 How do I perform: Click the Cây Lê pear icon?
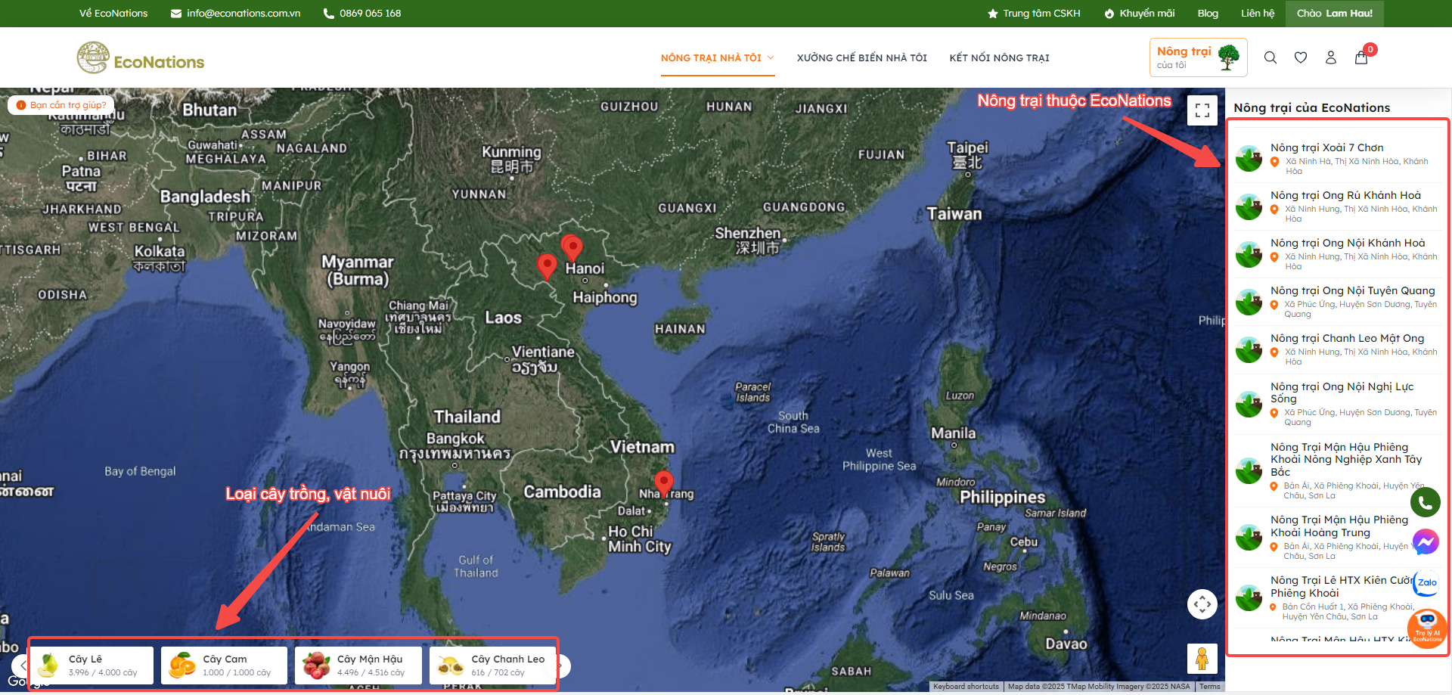click(x=48, y=665)
